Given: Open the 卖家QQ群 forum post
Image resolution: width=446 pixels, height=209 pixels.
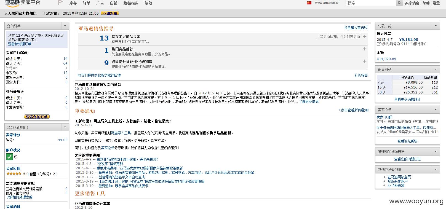Looking at the screenshot, I should point(384,117).
